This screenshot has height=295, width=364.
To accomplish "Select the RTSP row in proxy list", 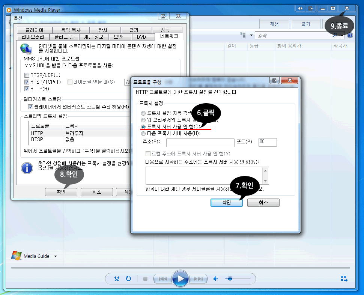I will coord(80,139).
